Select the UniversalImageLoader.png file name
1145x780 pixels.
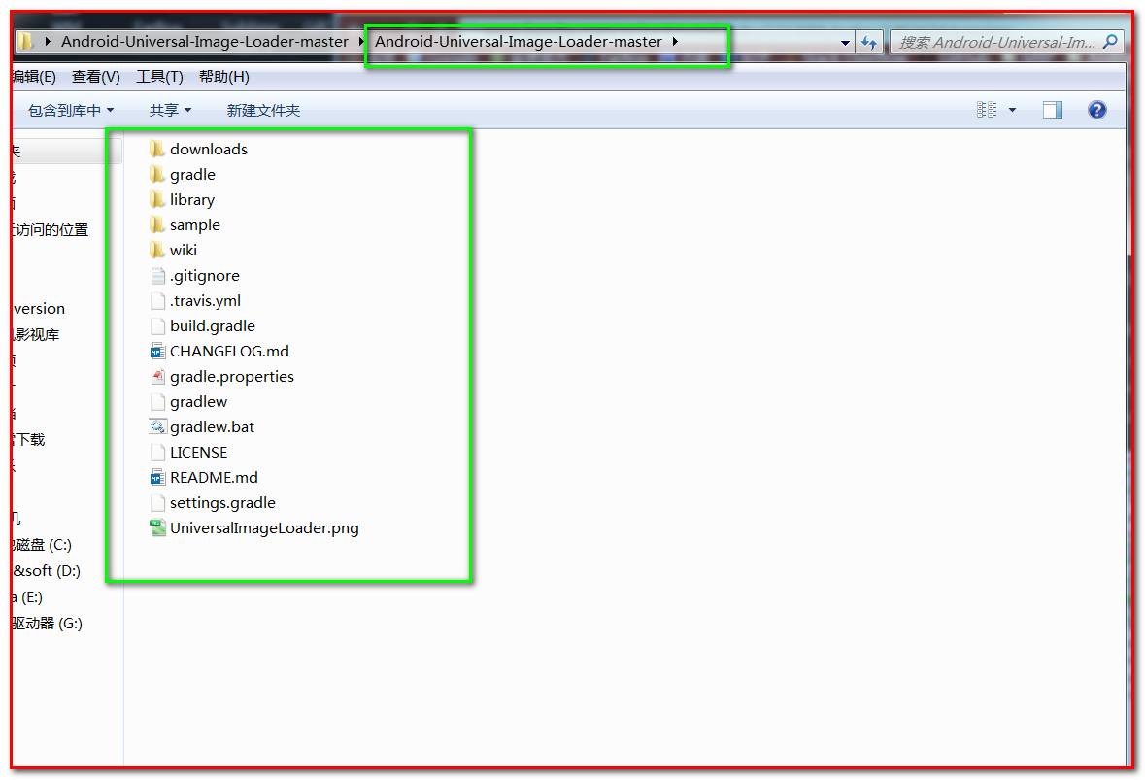(264, 528)
